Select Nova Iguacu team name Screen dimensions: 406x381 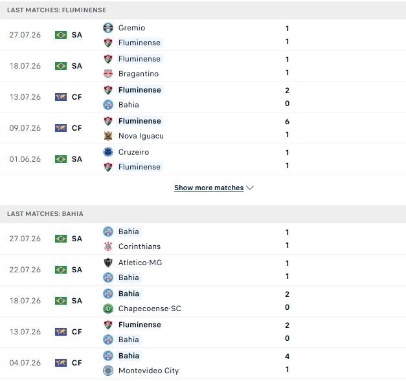pos(141,136)
